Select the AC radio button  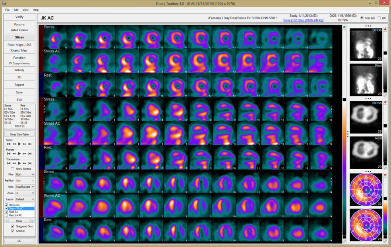pos(379,18)
